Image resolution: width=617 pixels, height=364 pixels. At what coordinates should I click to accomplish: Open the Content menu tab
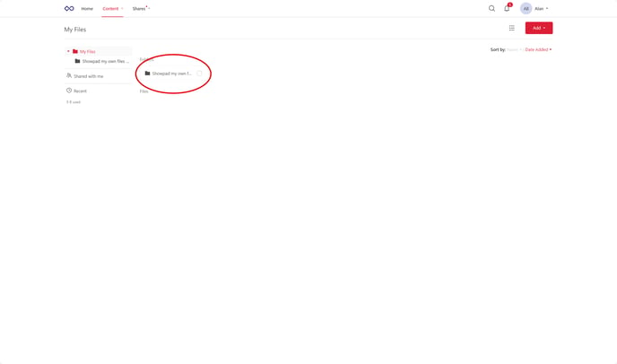112,9
